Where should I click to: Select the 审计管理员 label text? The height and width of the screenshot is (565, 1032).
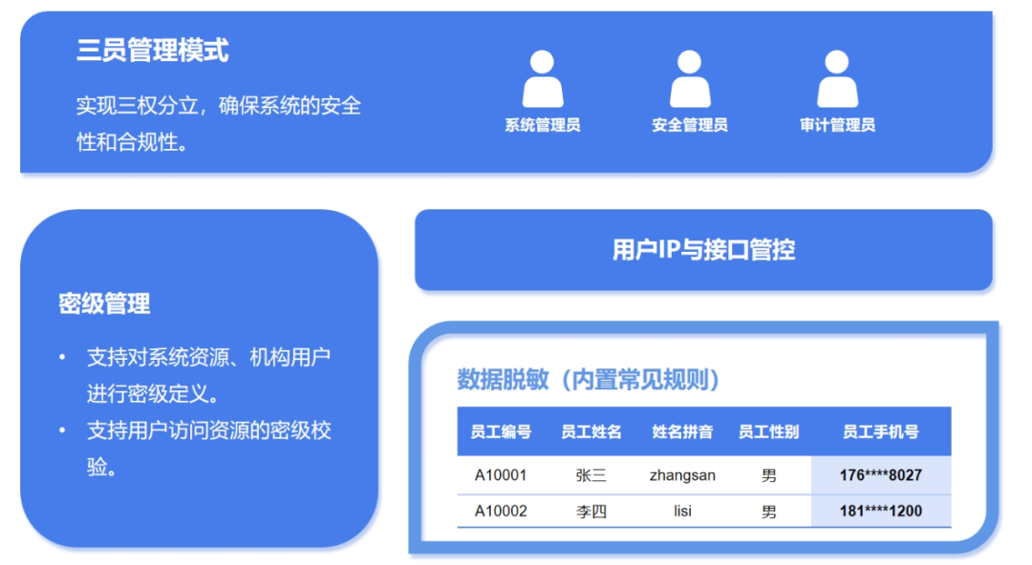pos(837,125)
